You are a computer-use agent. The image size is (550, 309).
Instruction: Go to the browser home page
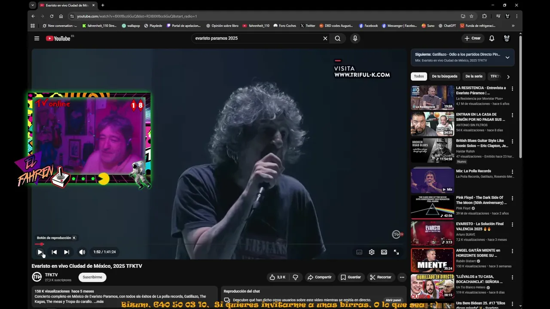(61, 16)
